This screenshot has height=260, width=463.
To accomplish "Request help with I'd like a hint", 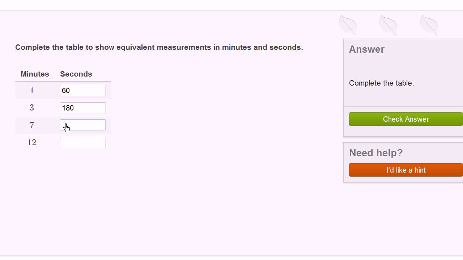I will 406,170.
